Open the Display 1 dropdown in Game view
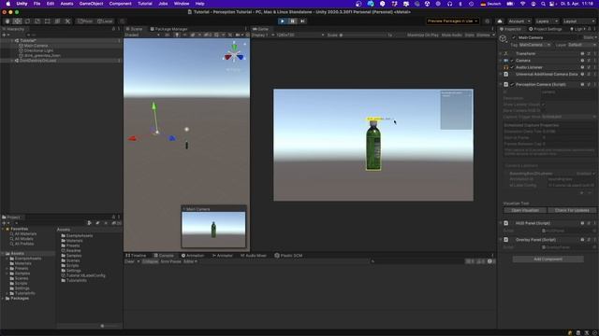599x336 pixels. 263,35
